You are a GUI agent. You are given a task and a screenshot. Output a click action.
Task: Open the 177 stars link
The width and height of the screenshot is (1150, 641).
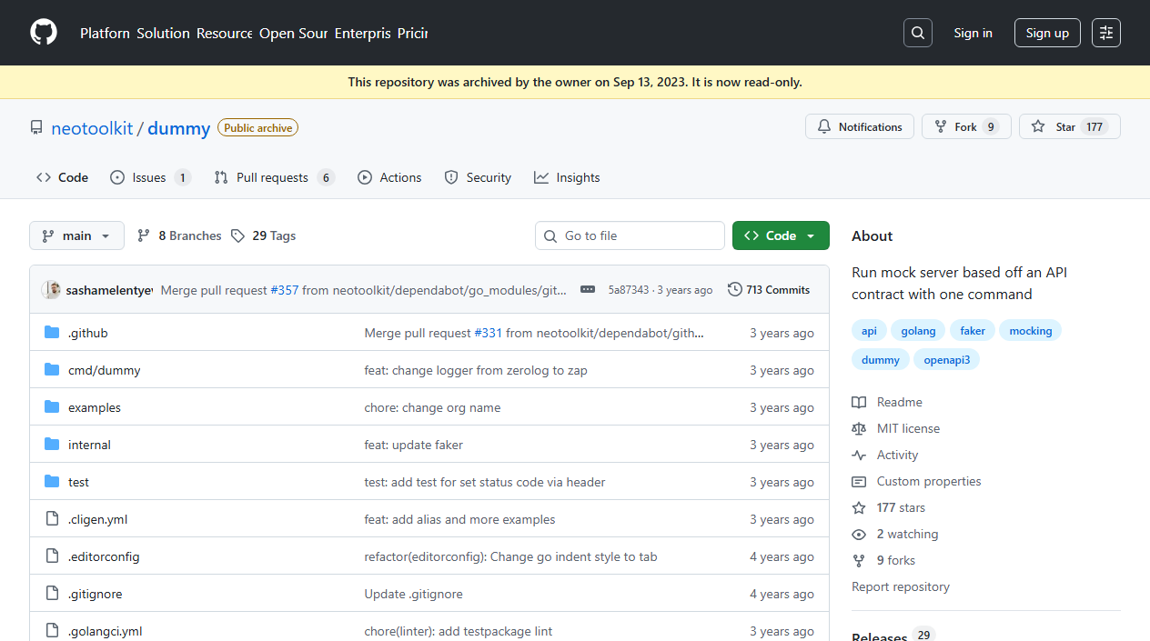click(889, 507)
